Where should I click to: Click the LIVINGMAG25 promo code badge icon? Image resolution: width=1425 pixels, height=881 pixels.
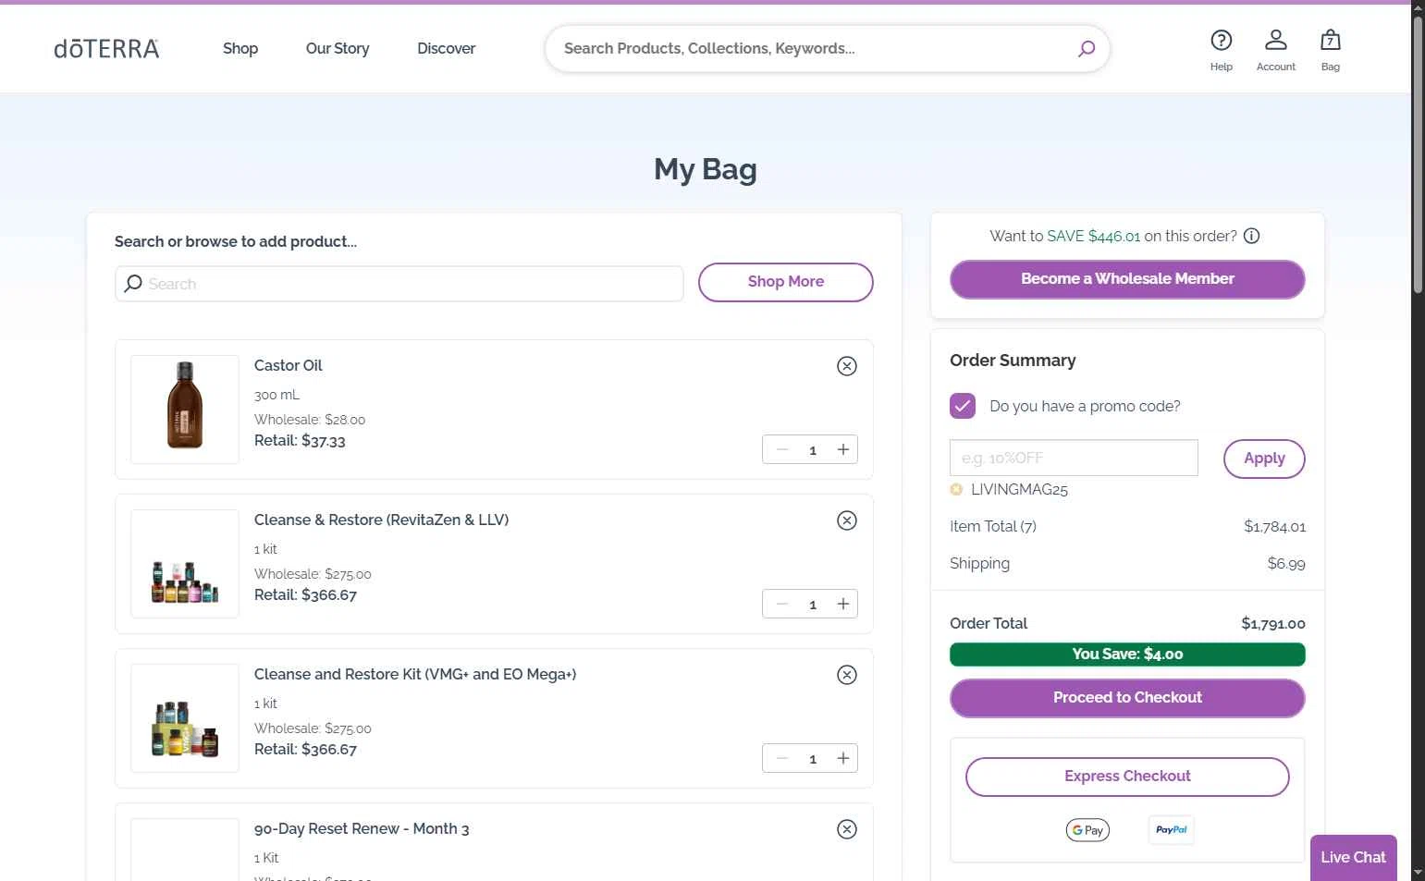956,489
